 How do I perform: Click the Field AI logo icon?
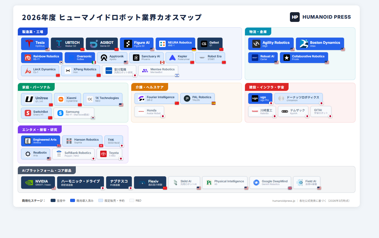[300, 183]
